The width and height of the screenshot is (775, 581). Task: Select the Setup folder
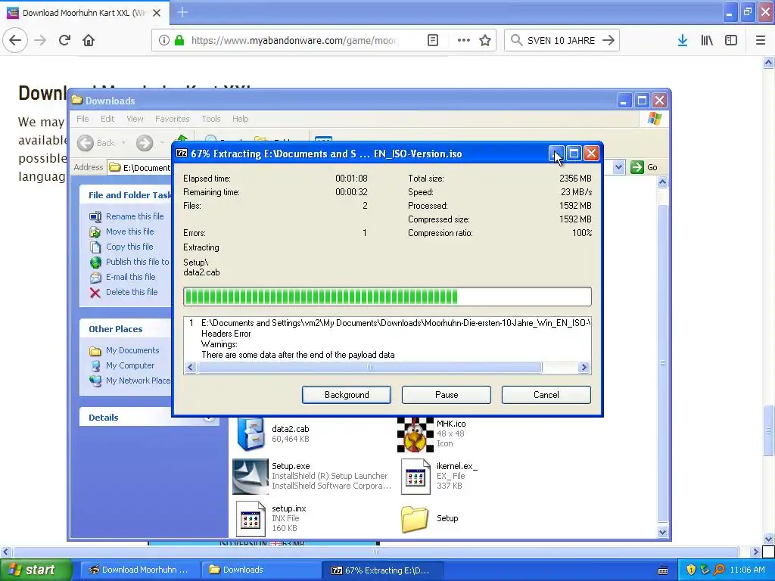[415, 519]
